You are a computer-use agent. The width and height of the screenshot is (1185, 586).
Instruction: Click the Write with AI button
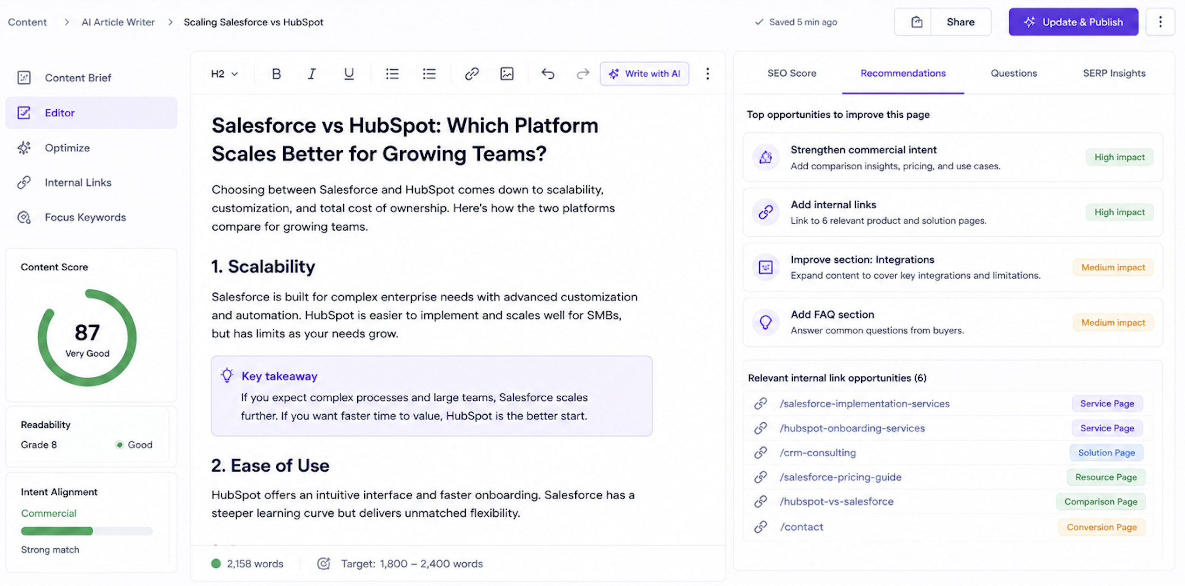click(644, 73)
